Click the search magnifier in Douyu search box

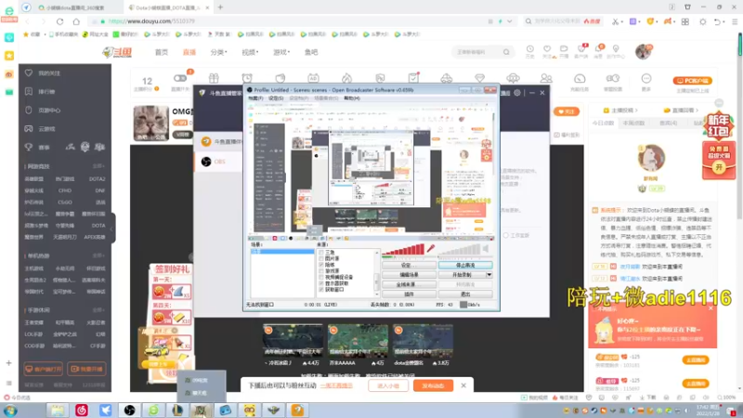pyautogui.click(x=506, y=52)
